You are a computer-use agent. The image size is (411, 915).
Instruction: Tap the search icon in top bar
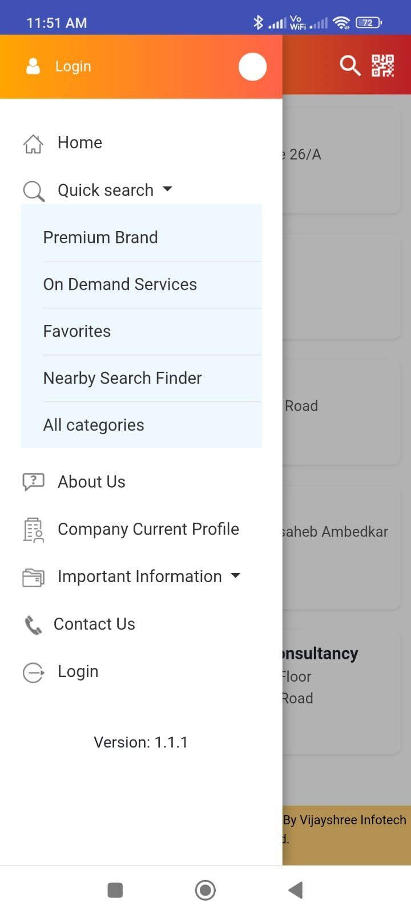click(350, 66)
